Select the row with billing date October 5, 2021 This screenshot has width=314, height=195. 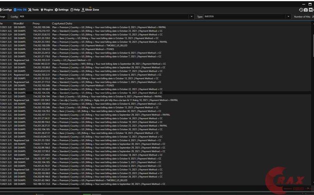[x=155, y=162]
